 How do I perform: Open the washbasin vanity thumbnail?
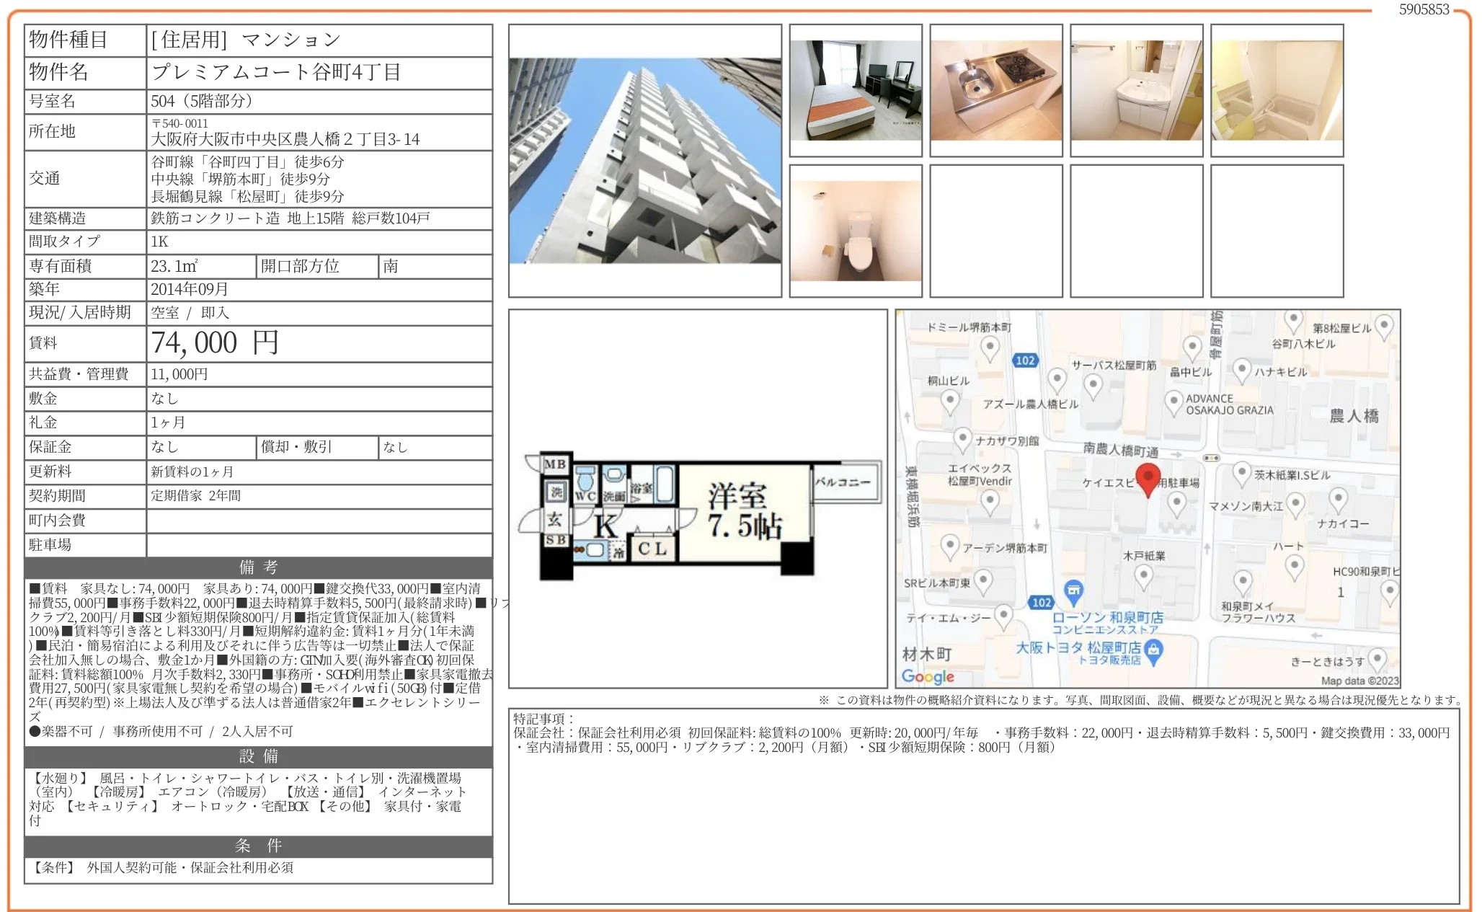pos(1136,90)
